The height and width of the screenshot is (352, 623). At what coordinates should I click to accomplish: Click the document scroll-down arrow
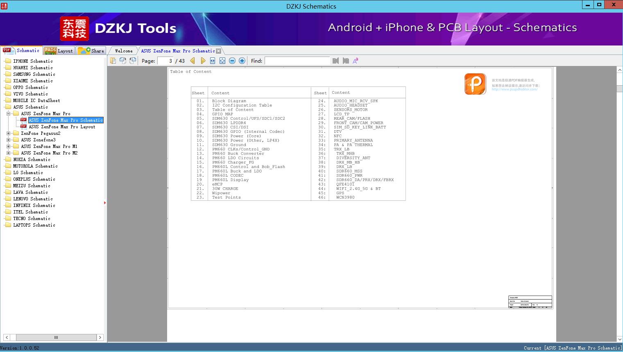(x=620, y=339)
